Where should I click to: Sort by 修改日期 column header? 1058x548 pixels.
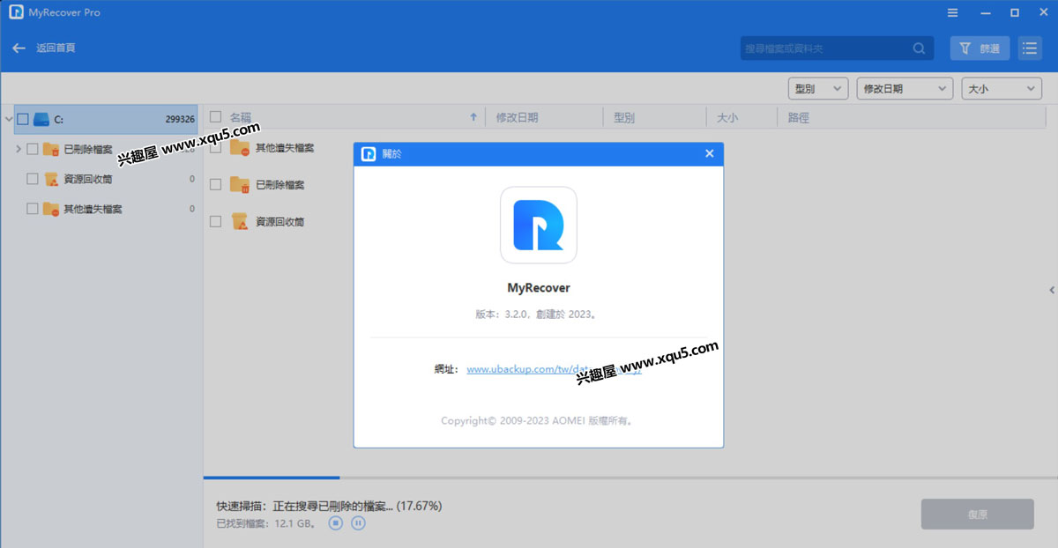518,117
